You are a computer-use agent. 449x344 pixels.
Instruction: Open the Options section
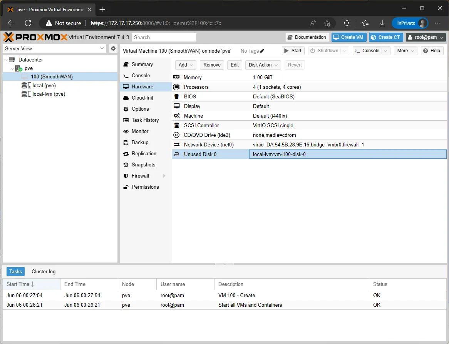[x=146, y=109]
